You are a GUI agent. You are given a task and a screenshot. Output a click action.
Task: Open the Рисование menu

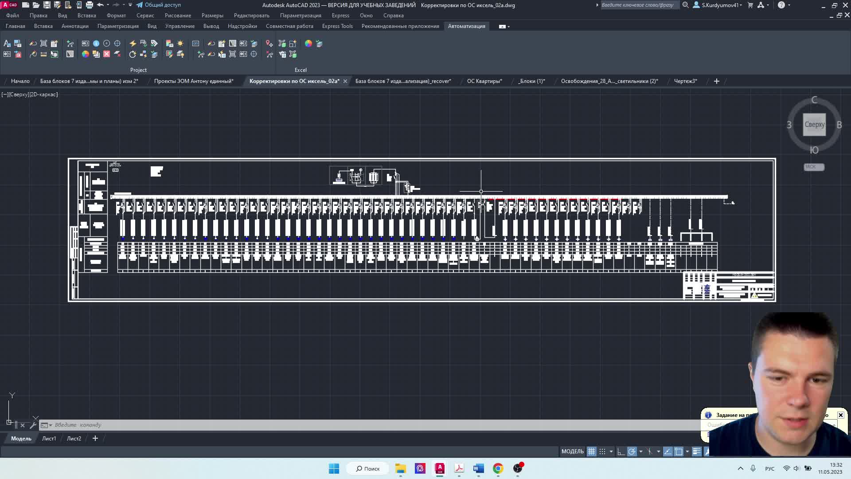[178, 16]
